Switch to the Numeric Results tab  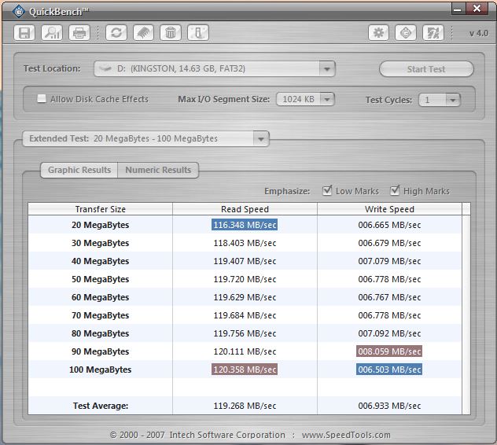tap(158, 170)
